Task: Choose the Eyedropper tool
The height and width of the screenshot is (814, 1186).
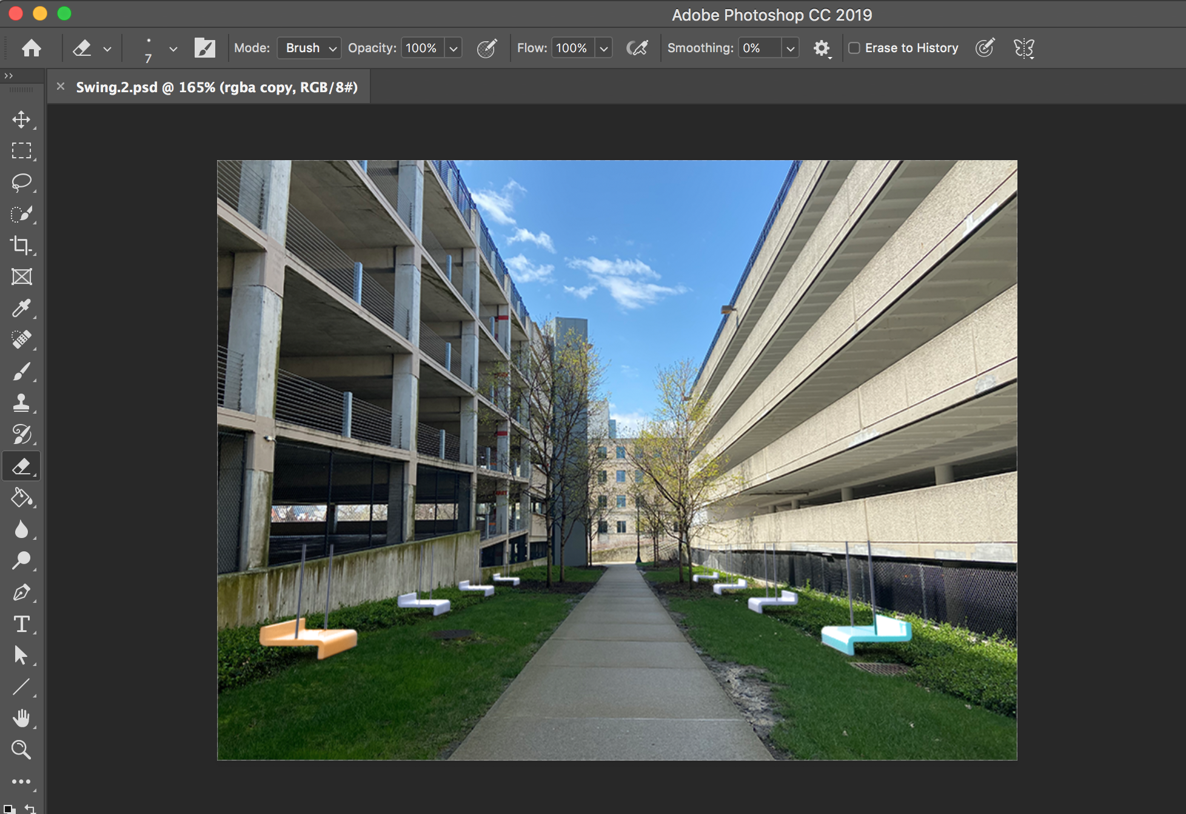Action: [21, 308]
